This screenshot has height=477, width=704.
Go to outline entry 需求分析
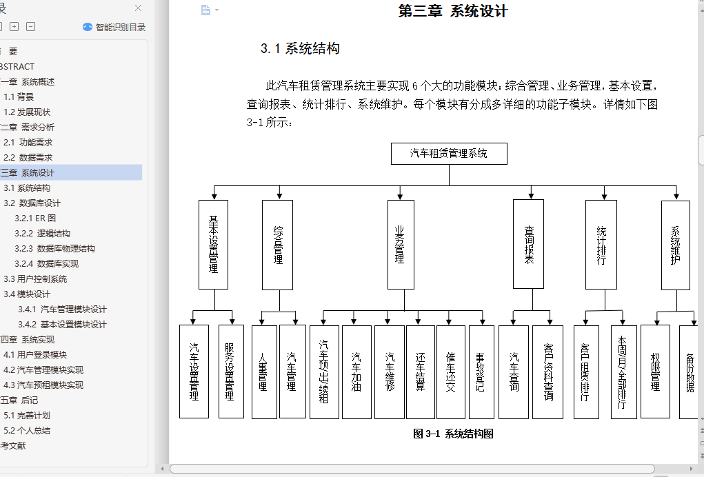27,128
